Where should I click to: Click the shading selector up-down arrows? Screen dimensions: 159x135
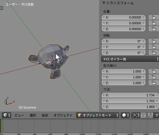128,115
